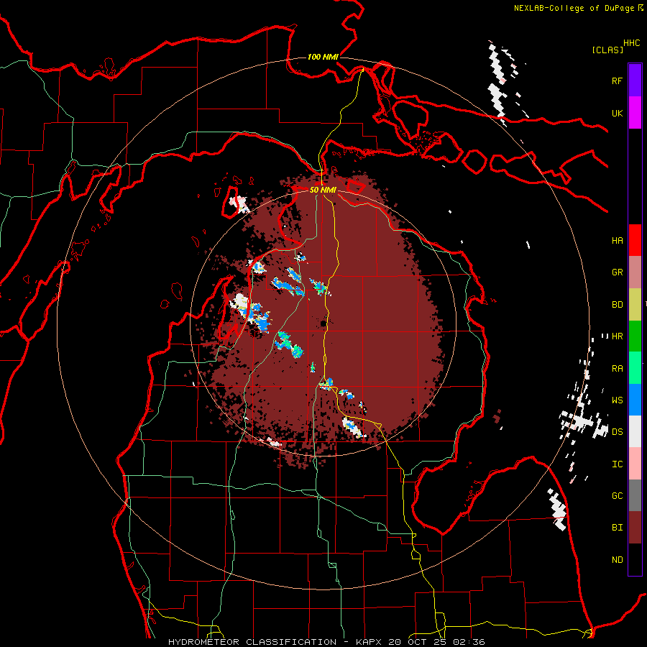Click the DS white legend swatch
The image size is (647, 647).
(635, 431)
